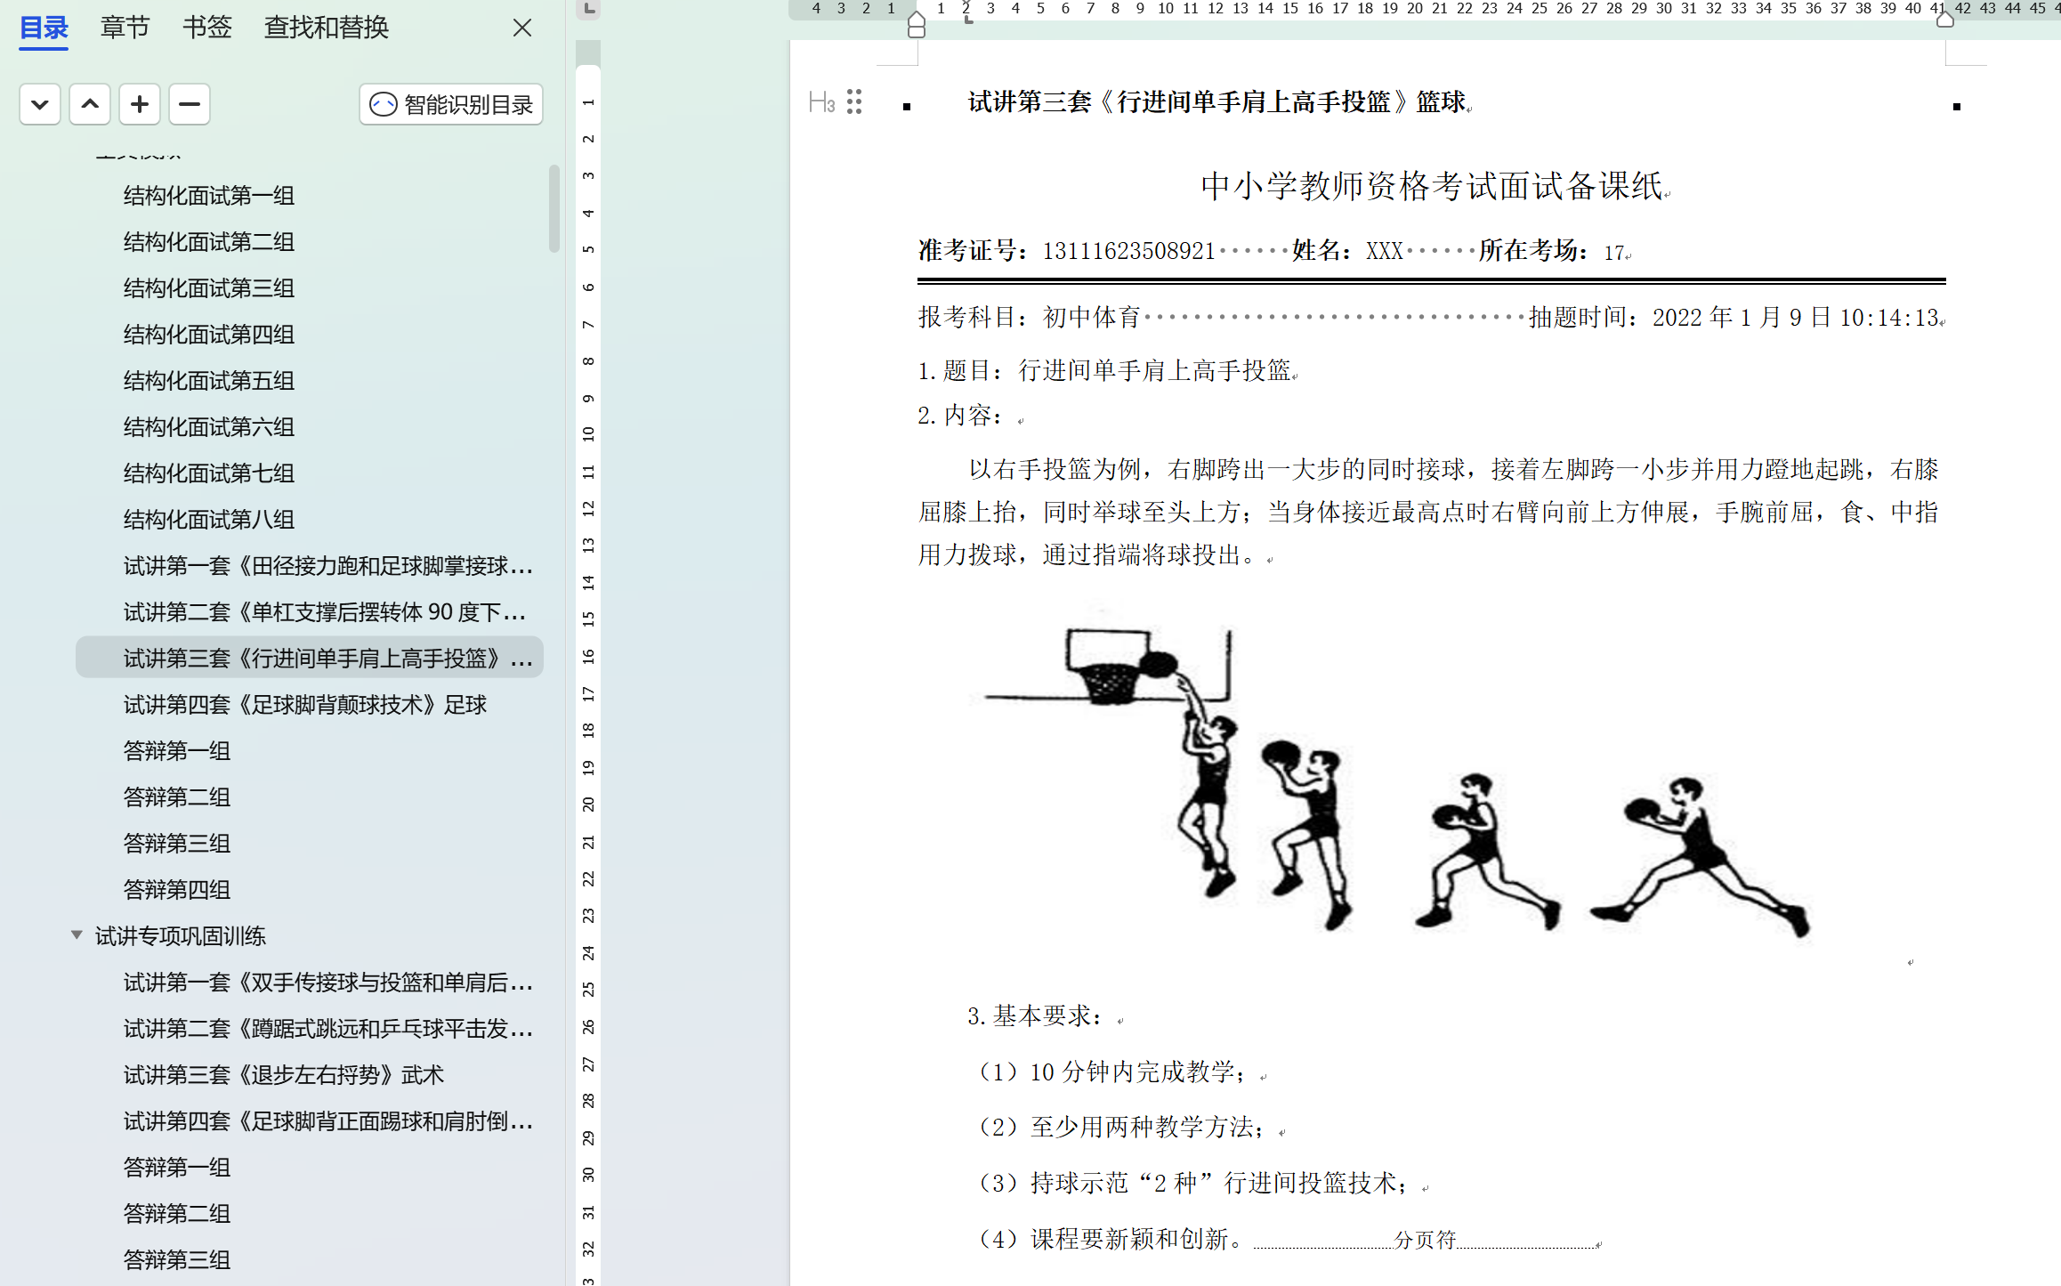This screenshot has height=1286, width=2061.
Task: Open the 书签 tab
Action: (x=206, y=28)
